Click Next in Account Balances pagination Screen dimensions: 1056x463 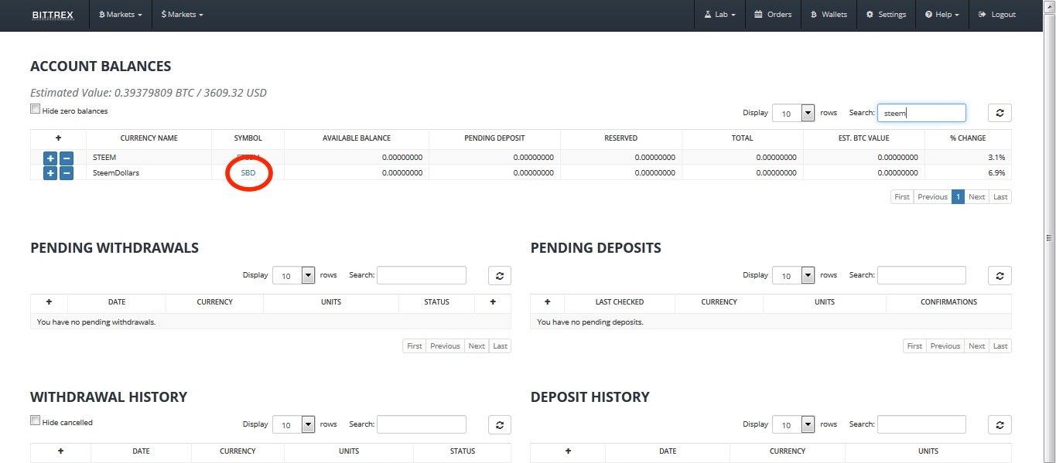(x=977, y=196)
